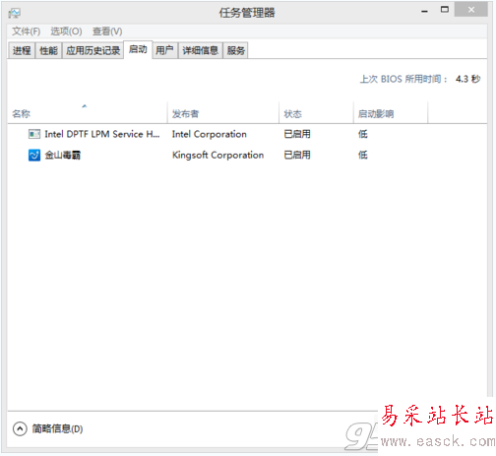The width and height of the screenshot is (496, 456).
Task: Switch to the 应用历史记录 tab
Action: tap(93, 50)
